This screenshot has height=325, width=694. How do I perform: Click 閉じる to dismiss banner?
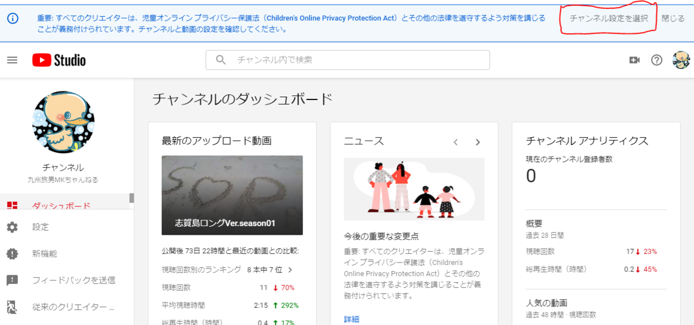coord(673,19)
